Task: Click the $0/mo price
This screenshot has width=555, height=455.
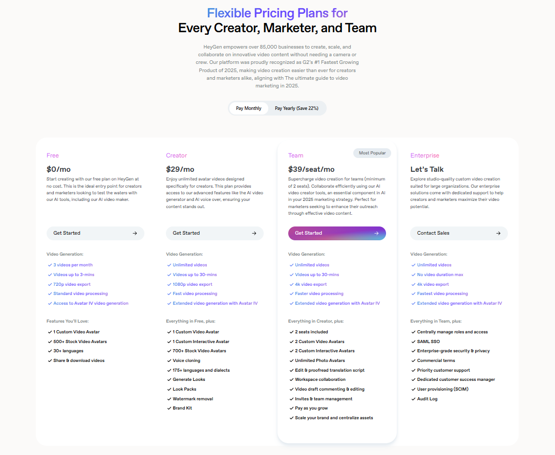Action: click(x=58, y=169)
